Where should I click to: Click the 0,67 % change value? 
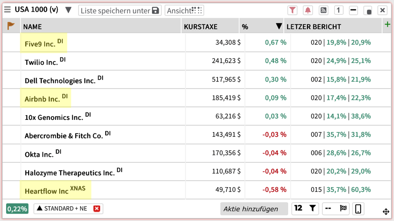[276, 43]
